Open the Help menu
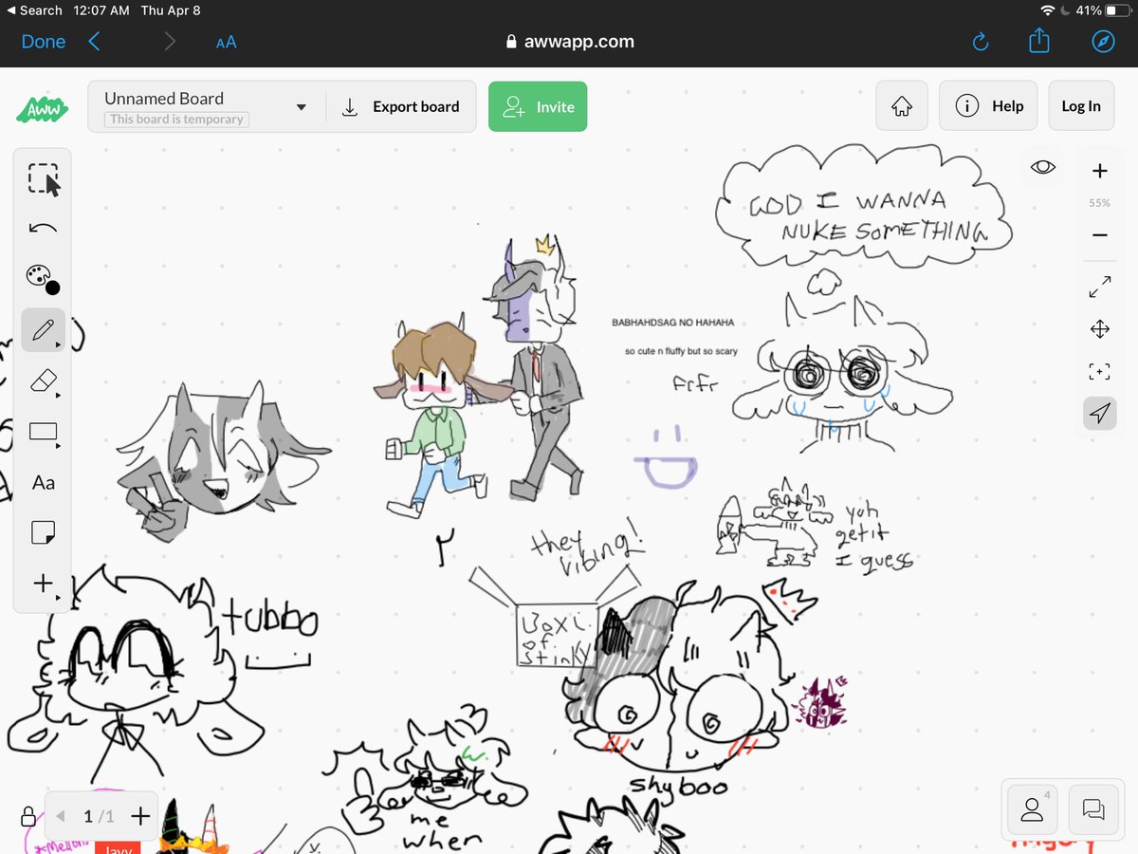The image size is (1138, 854). click(x=988, y=106)
